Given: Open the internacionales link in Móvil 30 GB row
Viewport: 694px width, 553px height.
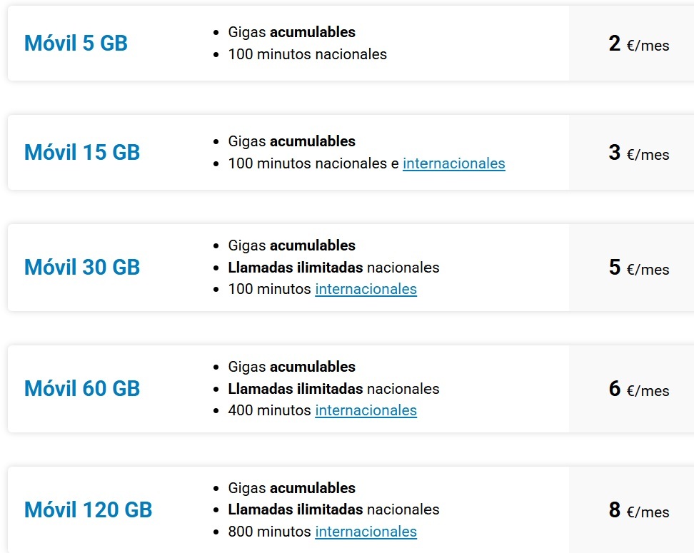Looking at the screenshot, I should pyautogui.click(x=366, y=289).
